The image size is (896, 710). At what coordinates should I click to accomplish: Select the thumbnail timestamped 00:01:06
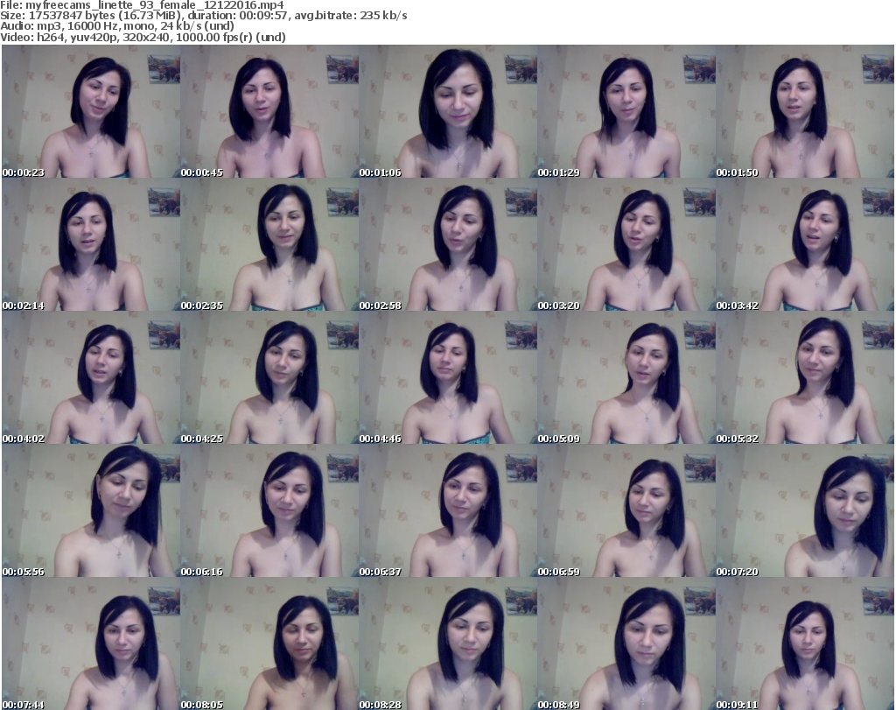click(448, 111)
